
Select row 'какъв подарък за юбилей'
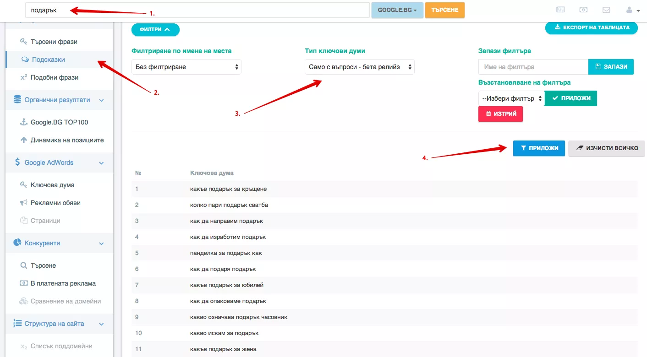pos(384,285)
